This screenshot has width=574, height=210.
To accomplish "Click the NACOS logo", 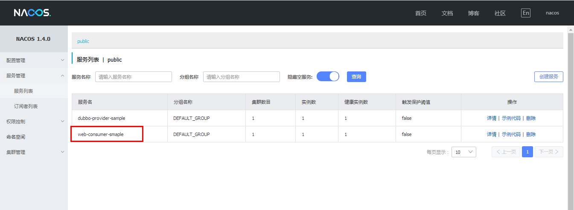I will point(32,13).
